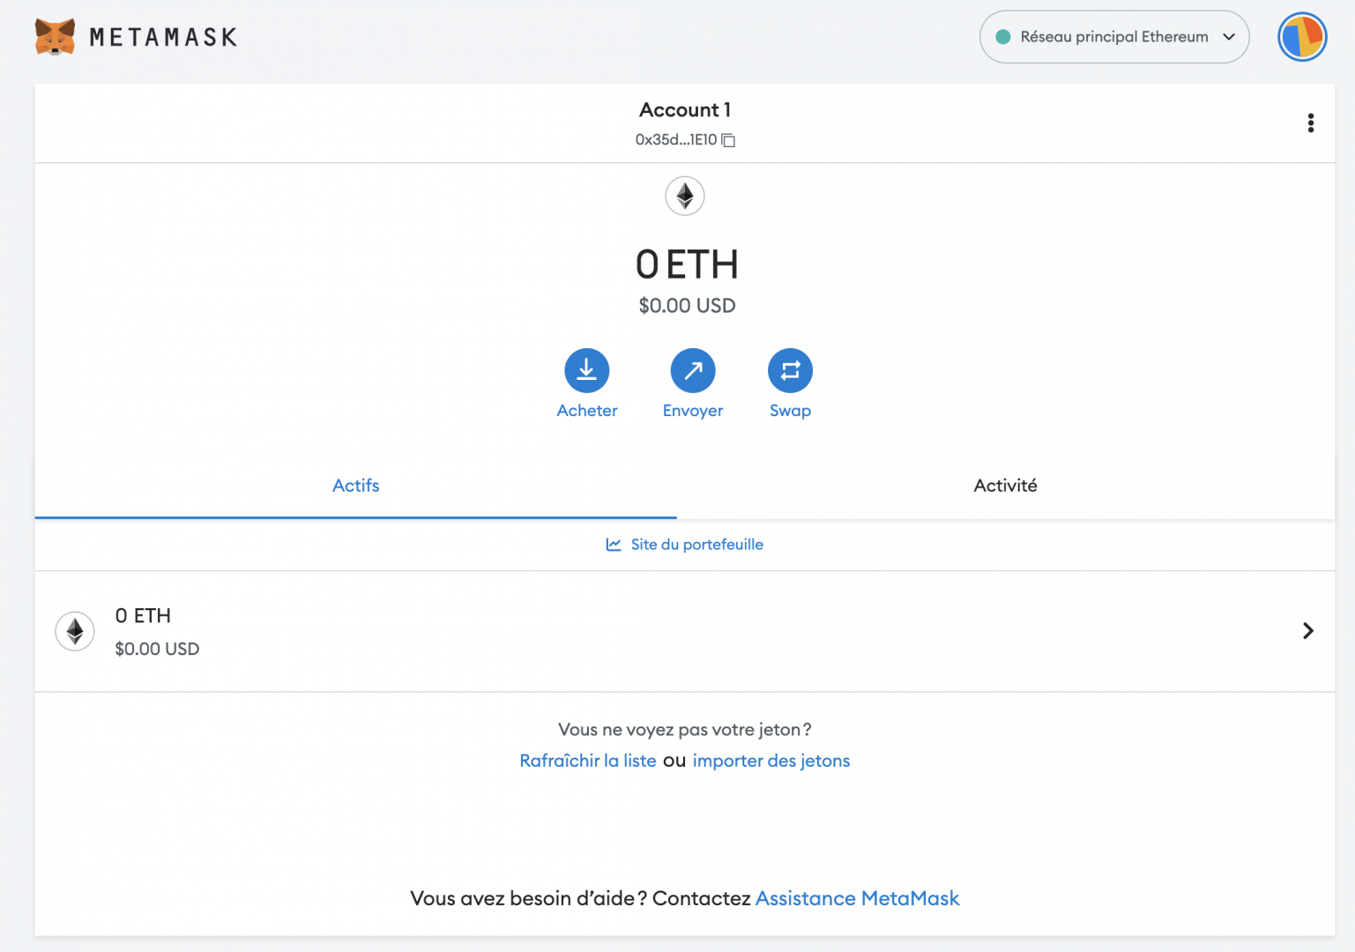1355x952 pixels.
Task: Click the Envoyer label
Action: (693, 411)
